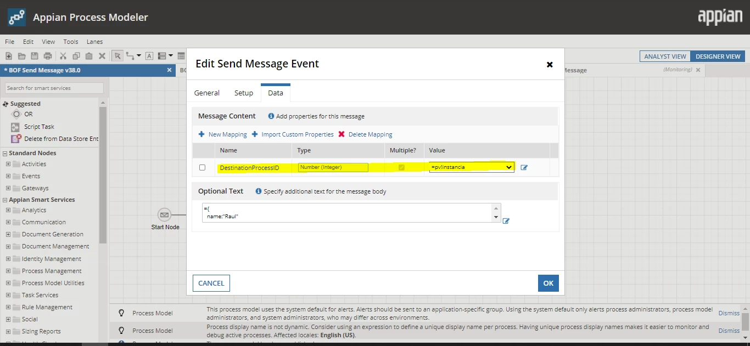Click the Paste clipboard toolbar icon
Viewport: 750px width, 346px height.
(x=89, y=56)
